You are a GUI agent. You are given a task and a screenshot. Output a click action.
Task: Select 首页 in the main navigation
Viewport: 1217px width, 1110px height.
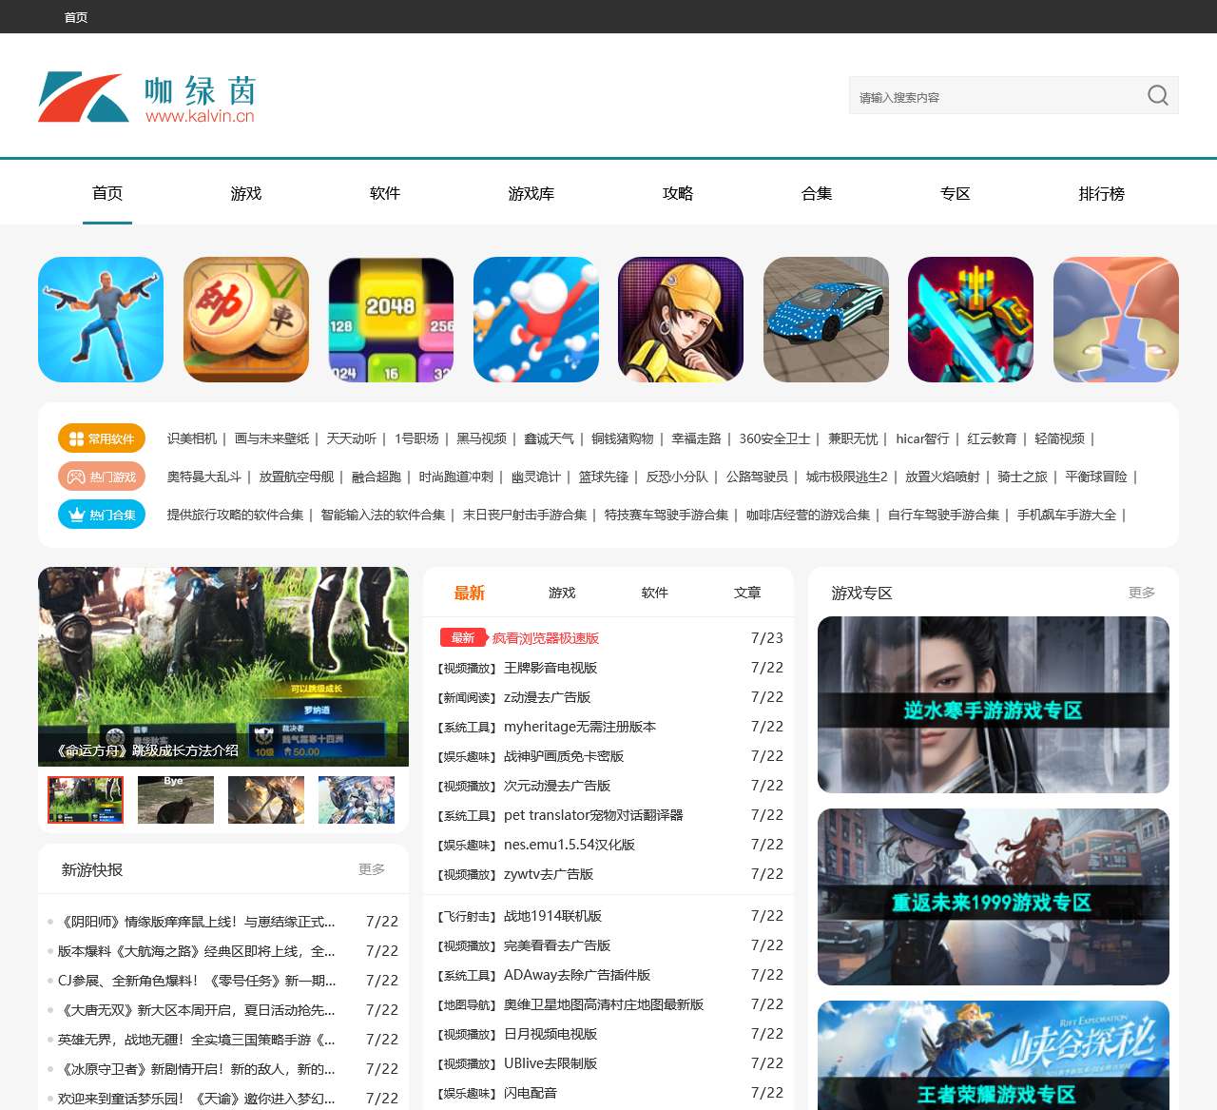107,193
